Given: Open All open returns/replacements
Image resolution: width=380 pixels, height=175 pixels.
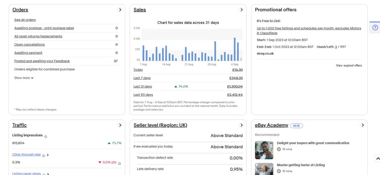Looking at the screenshot, I should [38, 36].
